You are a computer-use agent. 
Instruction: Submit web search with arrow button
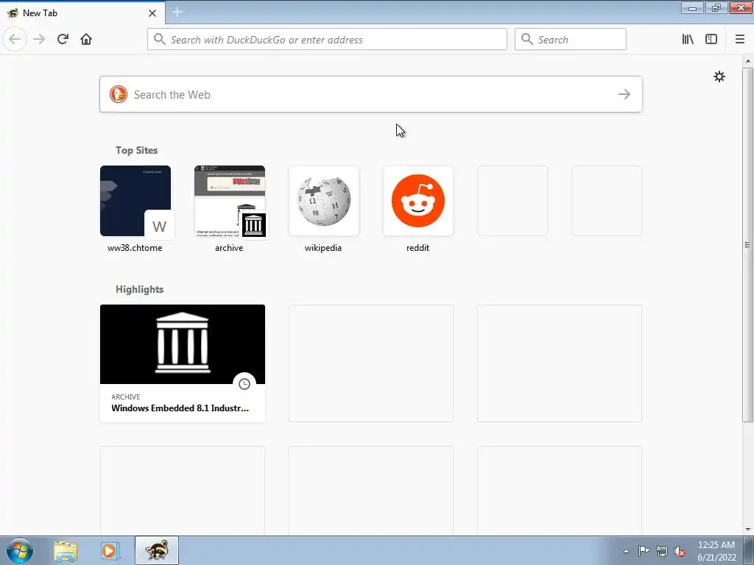pyautogui.click(x=624, y=94)
